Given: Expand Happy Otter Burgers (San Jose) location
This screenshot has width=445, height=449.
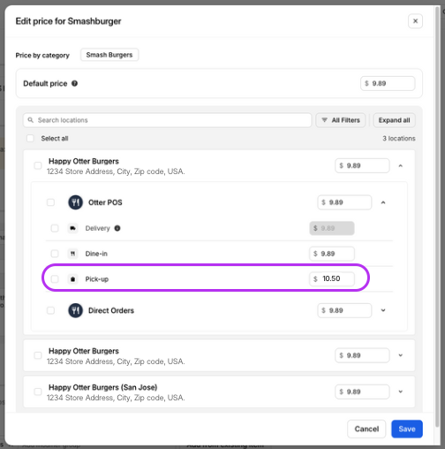Looking at the screenshot, I should click(400, 392).
